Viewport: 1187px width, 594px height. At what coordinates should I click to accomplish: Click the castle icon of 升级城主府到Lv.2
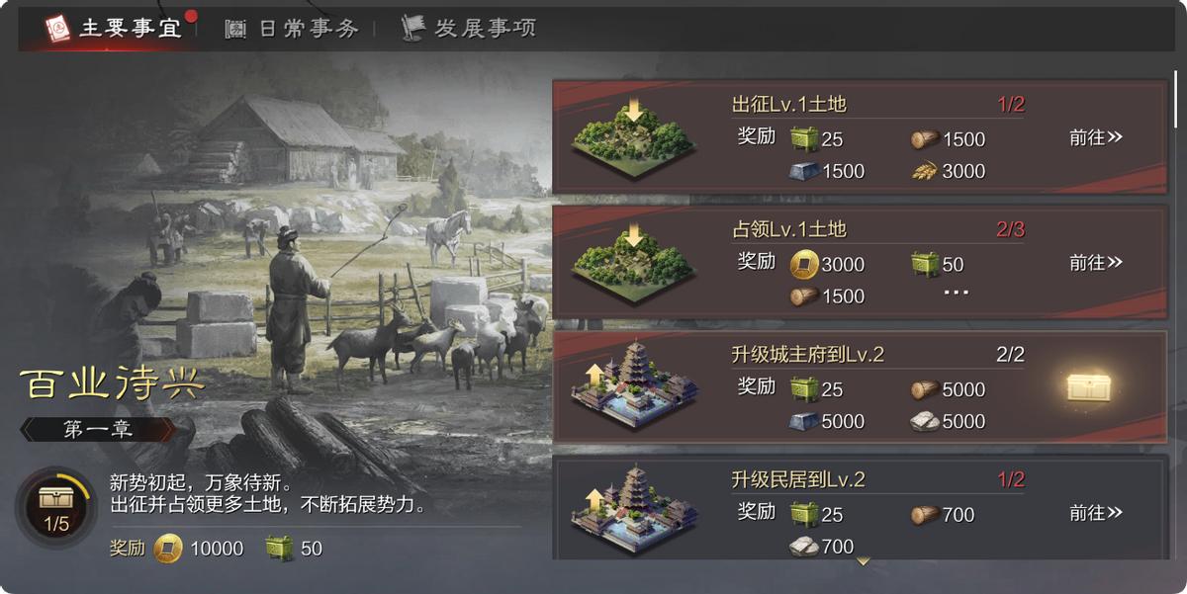click(634, 386)
